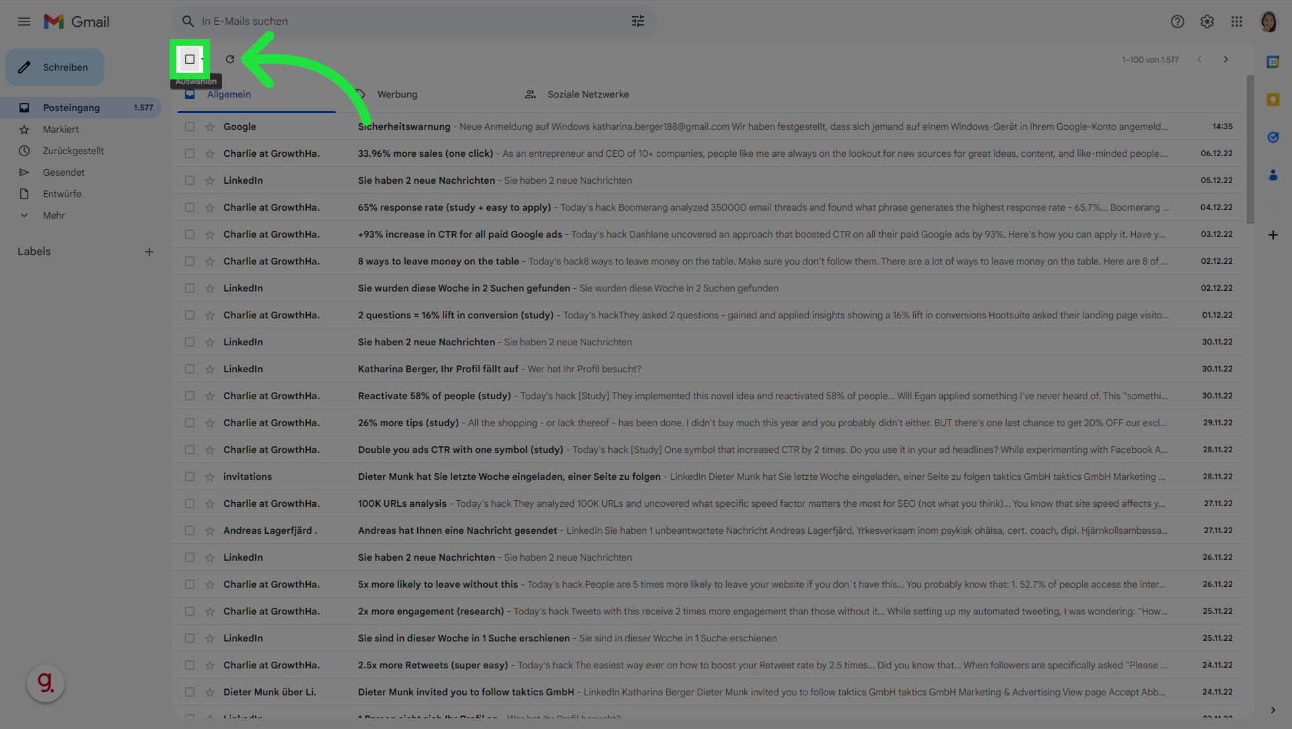
Task: Click the Gmail logo
Action: click(x=77, y=22)
